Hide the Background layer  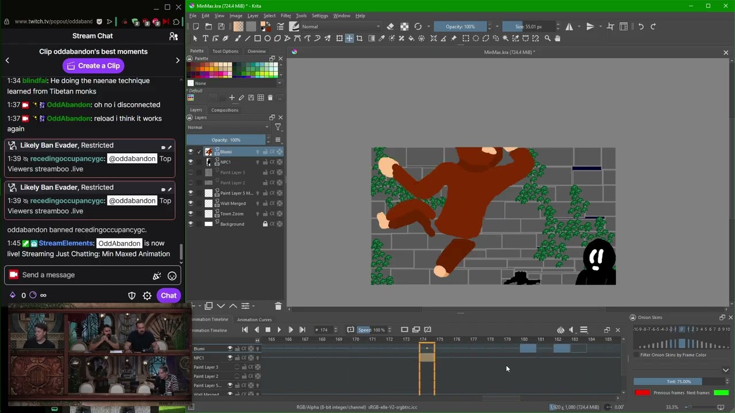tap(191, 224)
